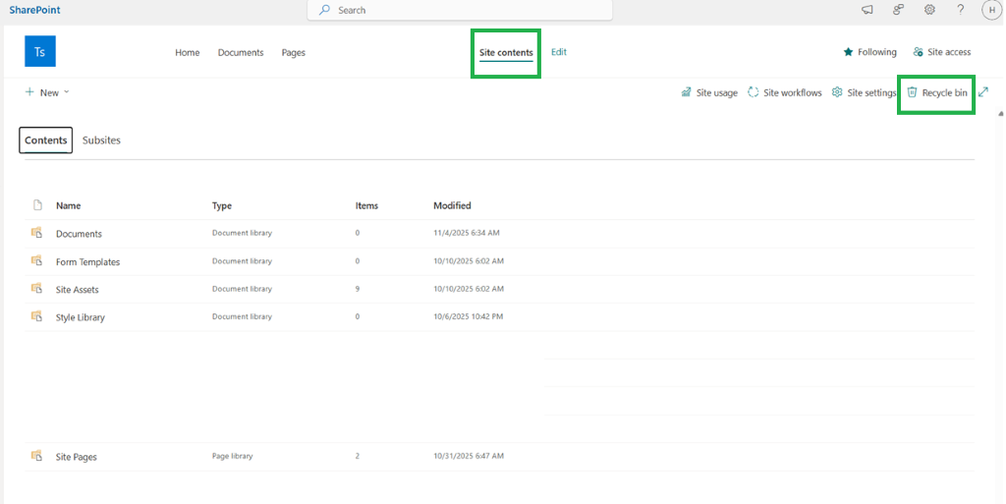Click the file type column header icon
This screenshot has height=504, width=1006.
(x=37, y=205)
